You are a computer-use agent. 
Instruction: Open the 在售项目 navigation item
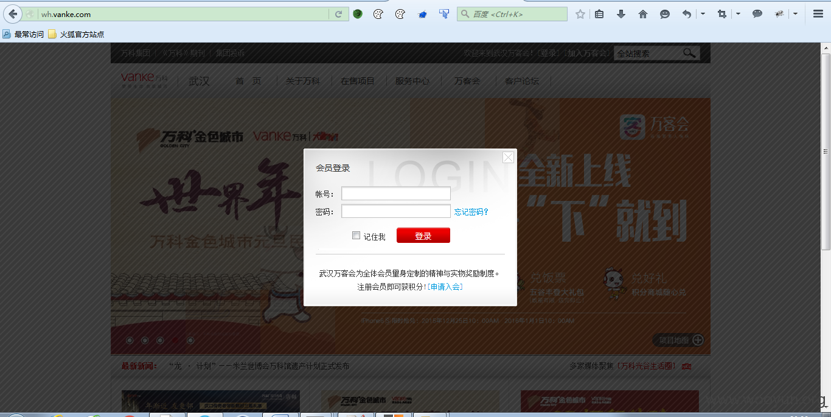tap(358, 80)
